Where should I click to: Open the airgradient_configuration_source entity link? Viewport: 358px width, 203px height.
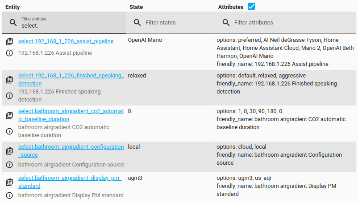point(71,147)
